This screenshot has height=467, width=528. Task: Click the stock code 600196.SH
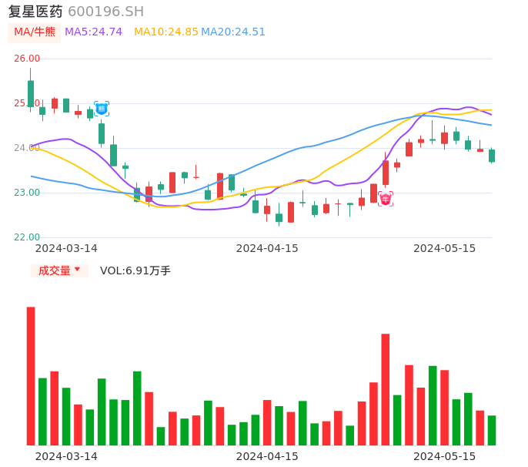[105, 12]
